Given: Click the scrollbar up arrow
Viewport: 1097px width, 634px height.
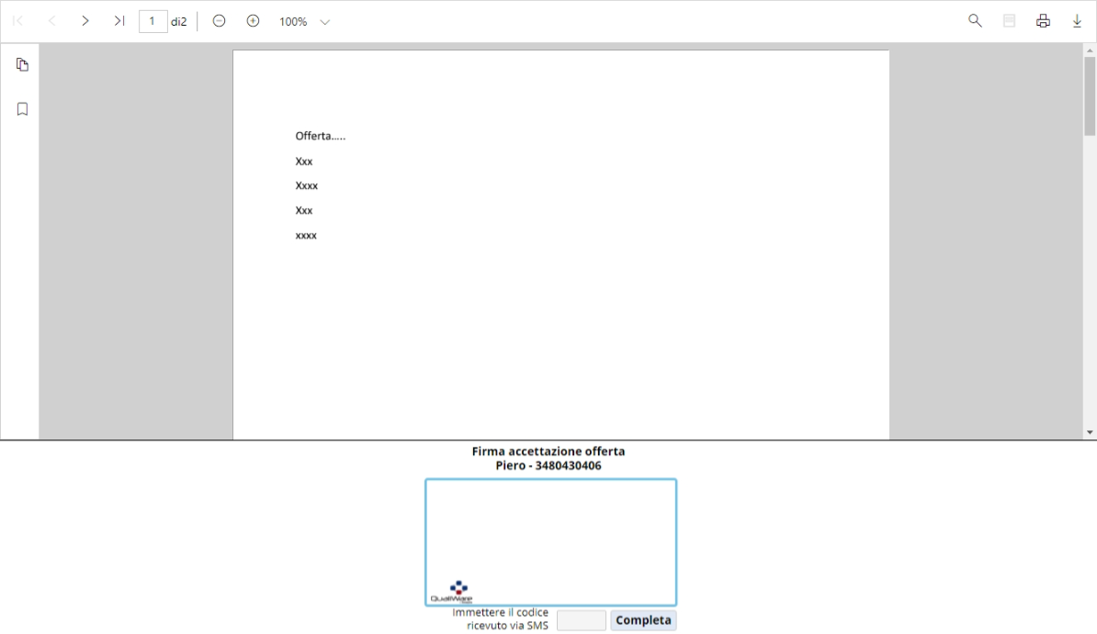Looking at the screenshot, I should click(1090, 50).
